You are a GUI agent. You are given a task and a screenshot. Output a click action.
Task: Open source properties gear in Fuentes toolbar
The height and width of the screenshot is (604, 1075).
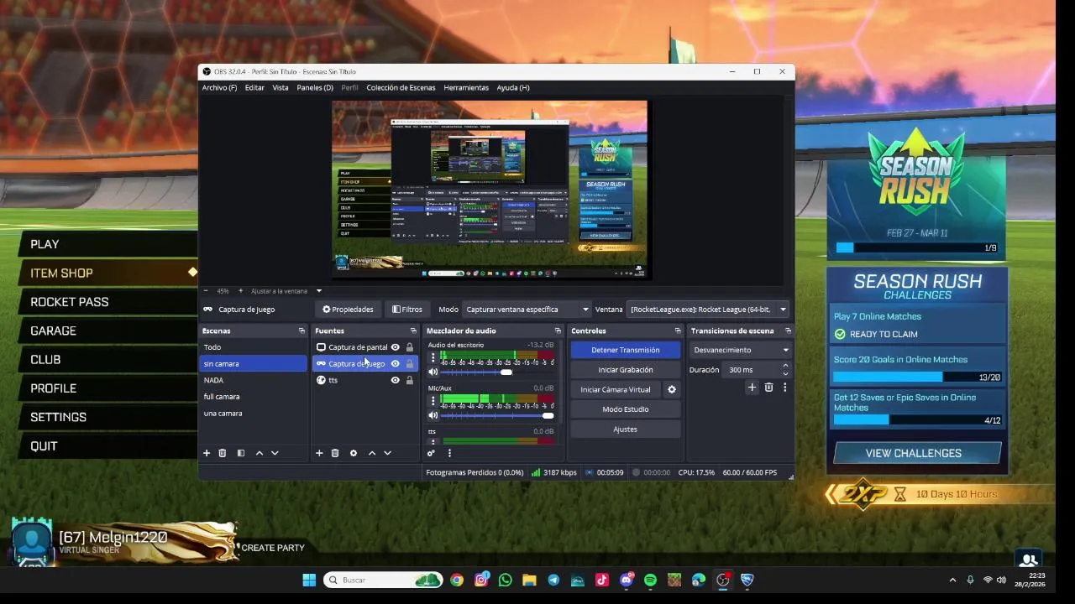point(354,453)
